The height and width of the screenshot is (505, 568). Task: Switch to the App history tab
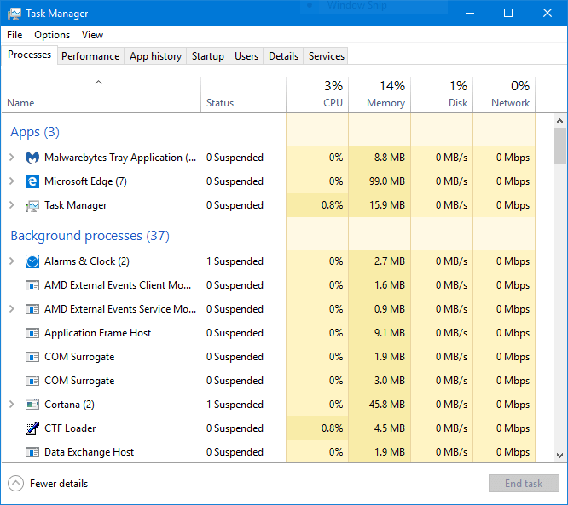click(155, 56)
